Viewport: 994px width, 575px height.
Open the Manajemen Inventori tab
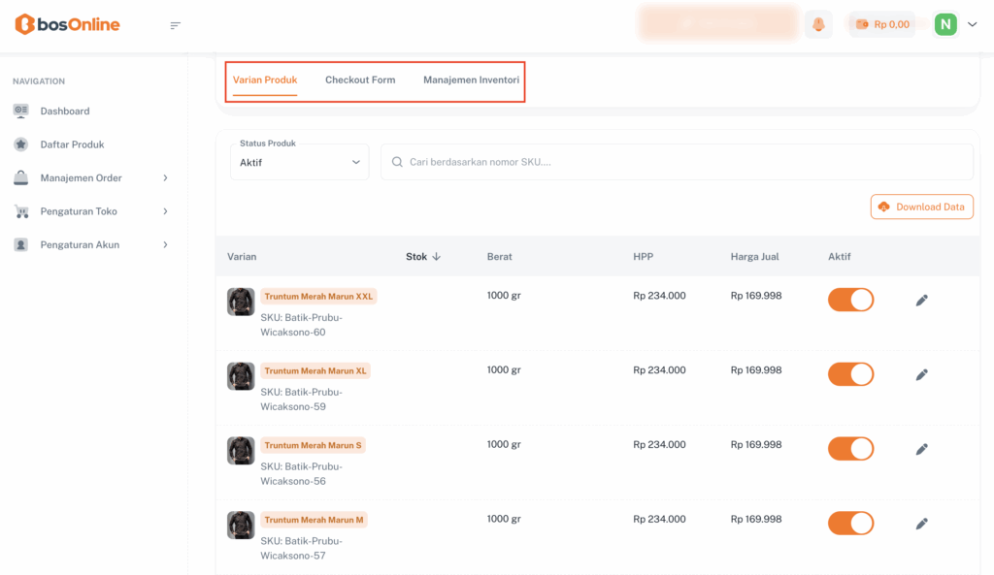[x=471, y=80]
